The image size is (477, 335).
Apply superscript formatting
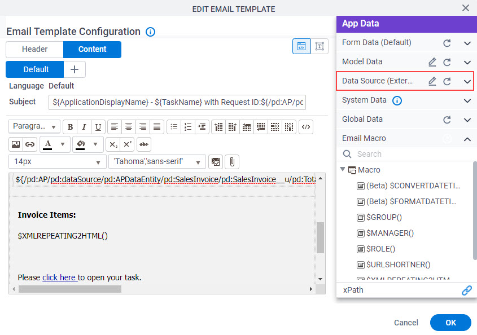pyautogui.click(x=128, y=144)
